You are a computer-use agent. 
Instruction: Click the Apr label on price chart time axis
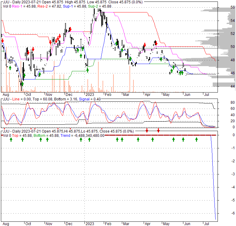148,95
